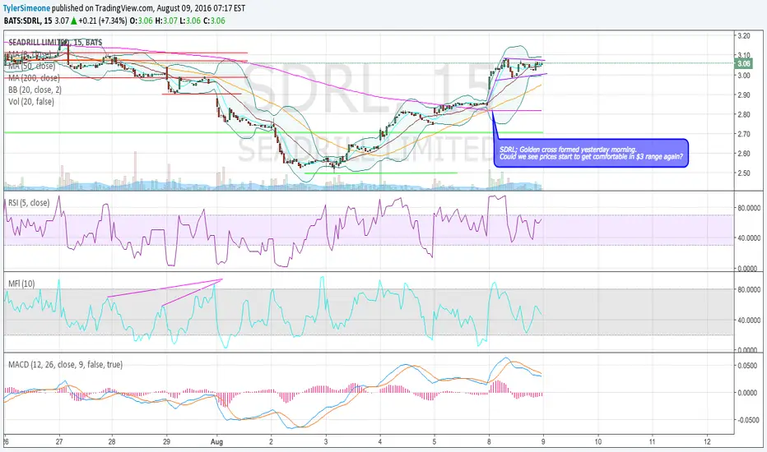Click the C:3.06 close price value
Viewport: 767px width, 452px height.
(x=214, y=21)
